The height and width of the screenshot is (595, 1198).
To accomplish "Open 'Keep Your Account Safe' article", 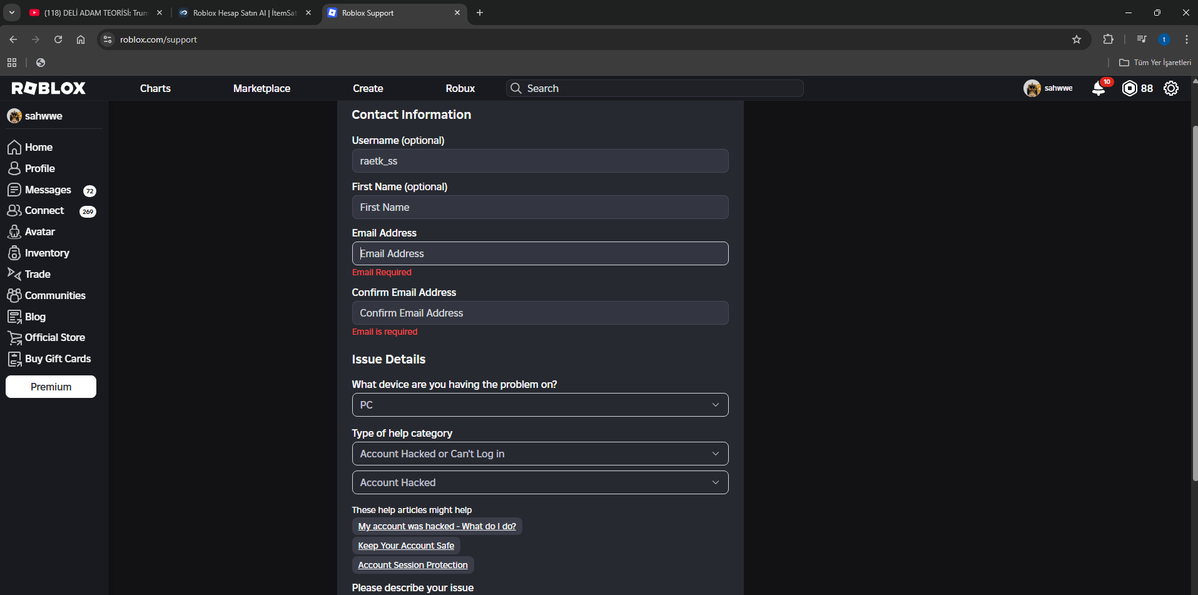I will coord(406,546).
